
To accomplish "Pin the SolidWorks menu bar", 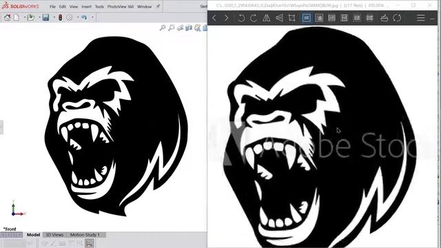I will [158, 6].
